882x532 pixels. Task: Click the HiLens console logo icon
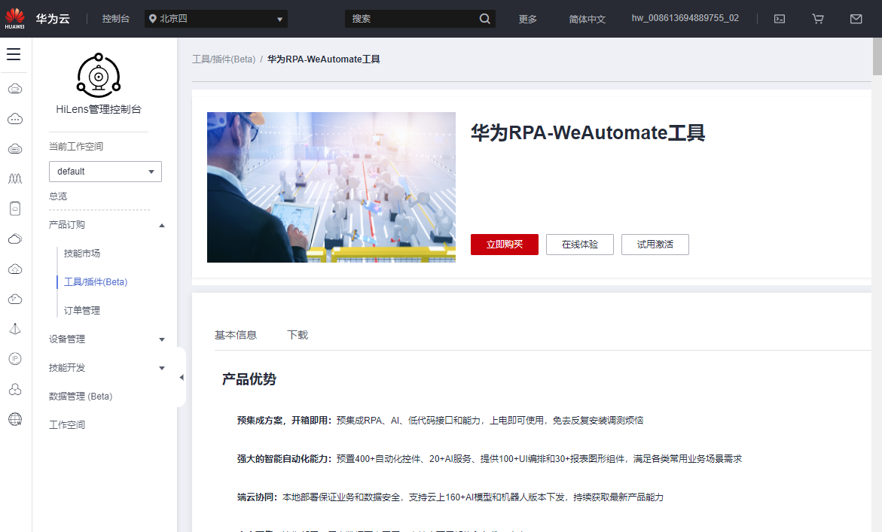pyautogui.click(x=99, y=75)
